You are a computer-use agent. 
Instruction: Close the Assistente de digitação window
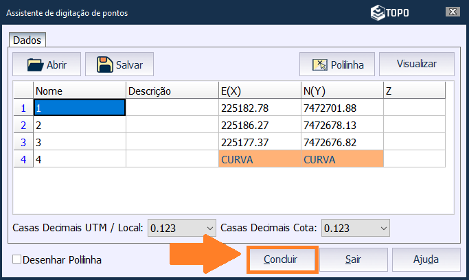click(x=453, y=12)
